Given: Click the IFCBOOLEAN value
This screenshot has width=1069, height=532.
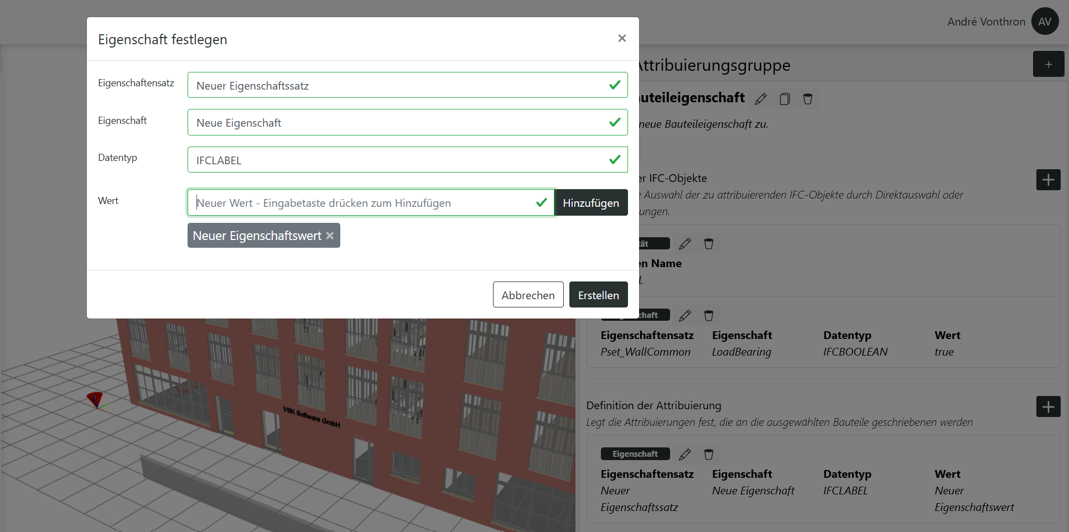Looking at the screenshot, I should 855,352.
